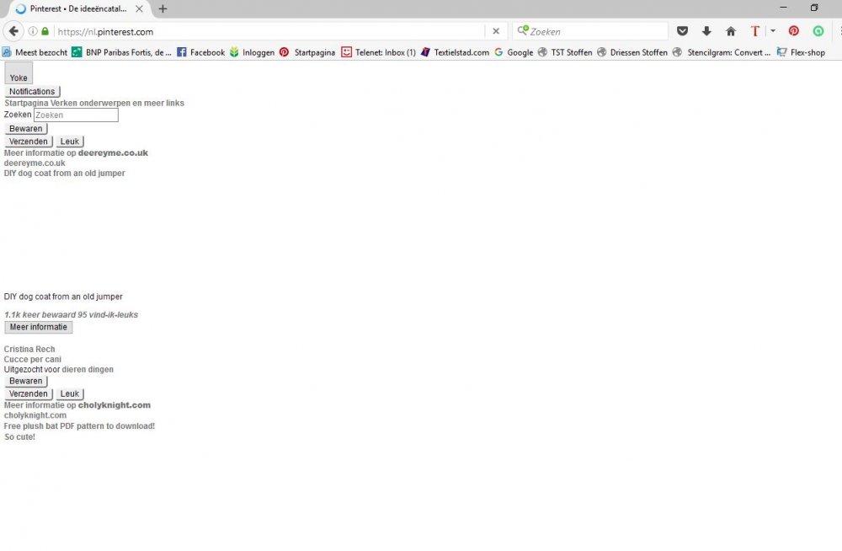842x551 pixels.
Task: Open Startpagina Pinterest bookmark
Action: 307,52
